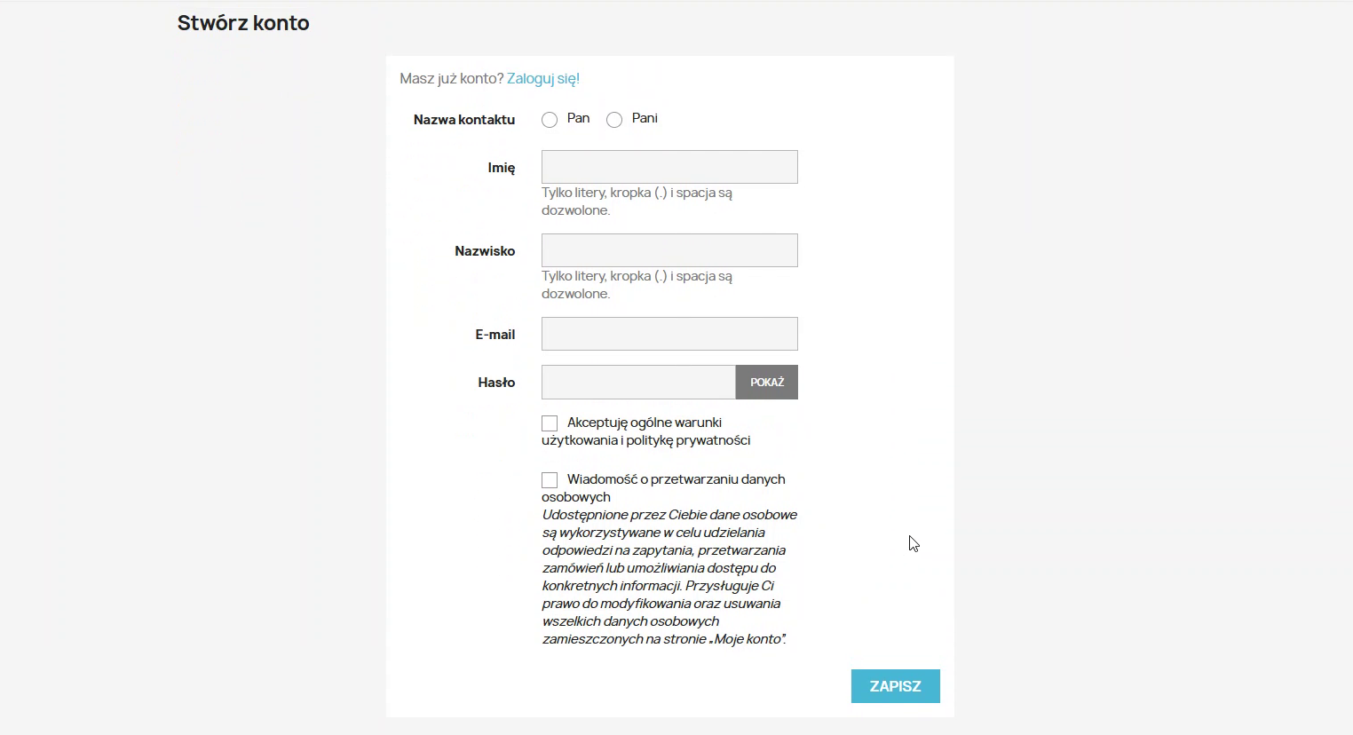Click the hint text under the Imię field
Image resolution: width=1353 pixels, height=735 pixels.
click(x=637, y=202)
